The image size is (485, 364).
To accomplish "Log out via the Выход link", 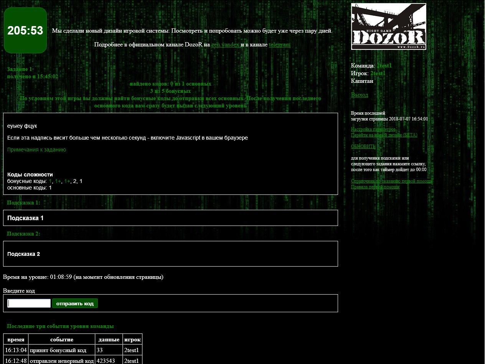I will point(359,95).
